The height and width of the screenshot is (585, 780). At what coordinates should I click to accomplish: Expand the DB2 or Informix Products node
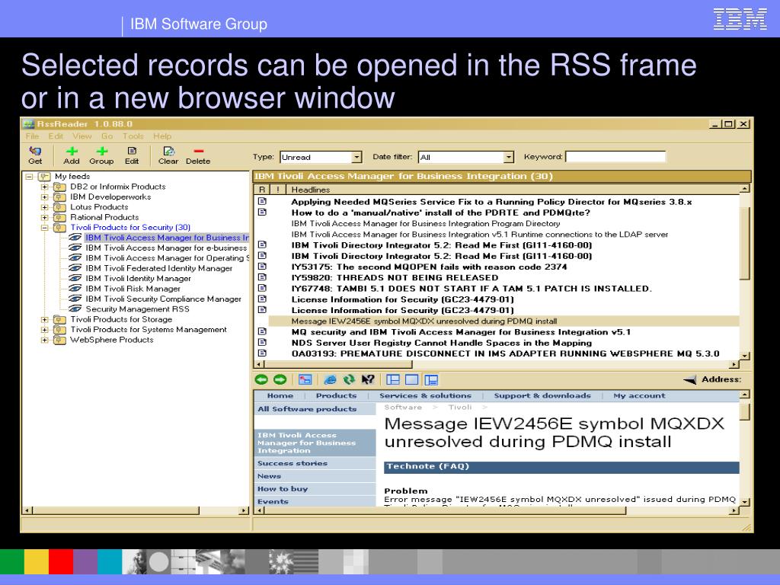45,187
